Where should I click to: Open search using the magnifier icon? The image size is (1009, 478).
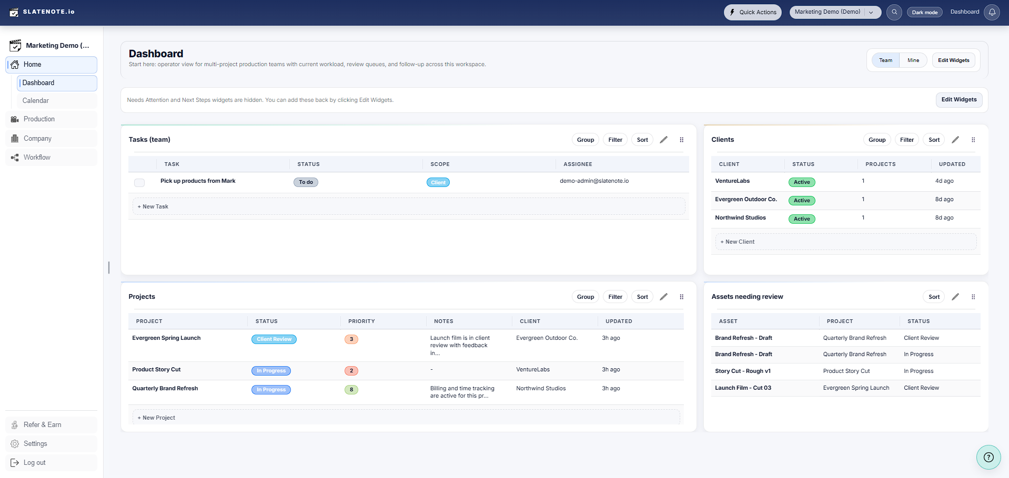pyautogui.click(x=894, y=12)
